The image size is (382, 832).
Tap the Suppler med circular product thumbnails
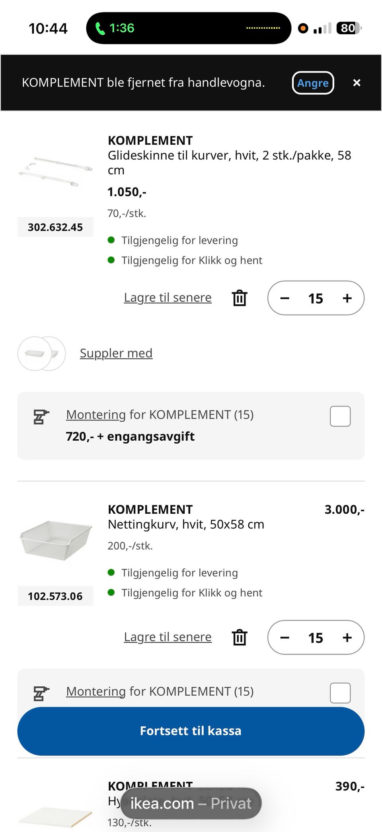point(41,353)
